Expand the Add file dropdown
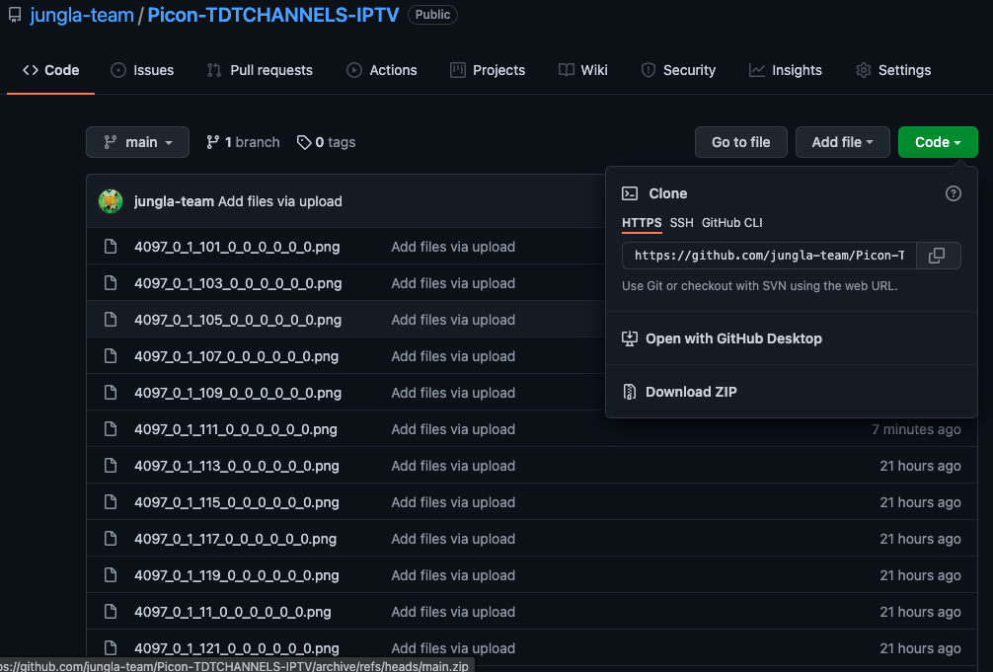Viewport: 993px width, 672px height. click(842, 142)
